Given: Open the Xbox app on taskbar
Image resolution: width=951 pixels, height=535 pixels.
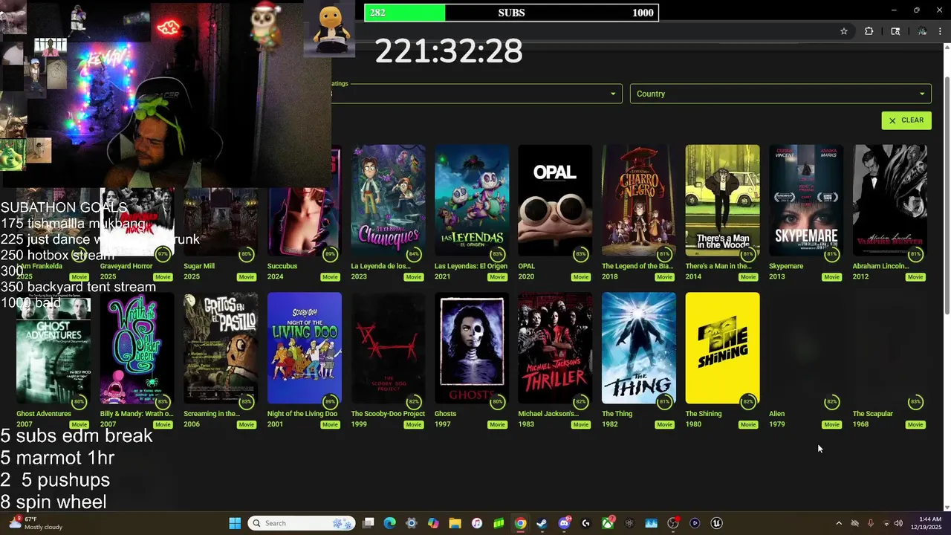Looking at the screenshot, I should point(608,523).
